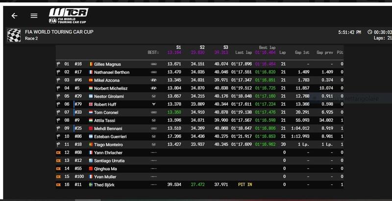This screenshot has width=392, height=201.
Task: Click gap 1:12.993 in Esteban Guerrieri row
Action: 300,136
